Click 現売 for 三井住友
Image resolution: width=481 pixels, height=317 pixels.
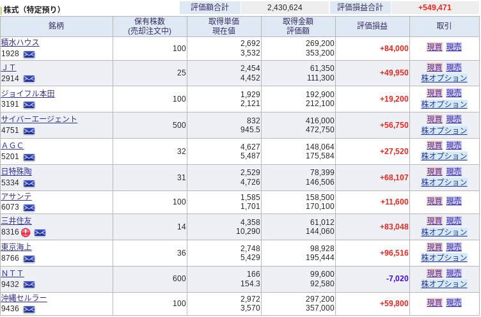pos(453,221)
